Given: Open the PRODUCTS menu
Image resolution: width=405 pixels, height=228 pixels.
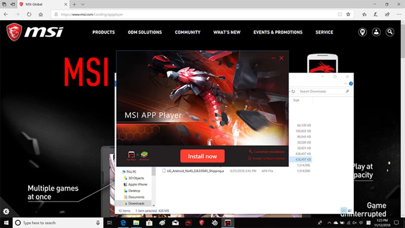Looking at the screenshot, I should [x=104, y=32].
